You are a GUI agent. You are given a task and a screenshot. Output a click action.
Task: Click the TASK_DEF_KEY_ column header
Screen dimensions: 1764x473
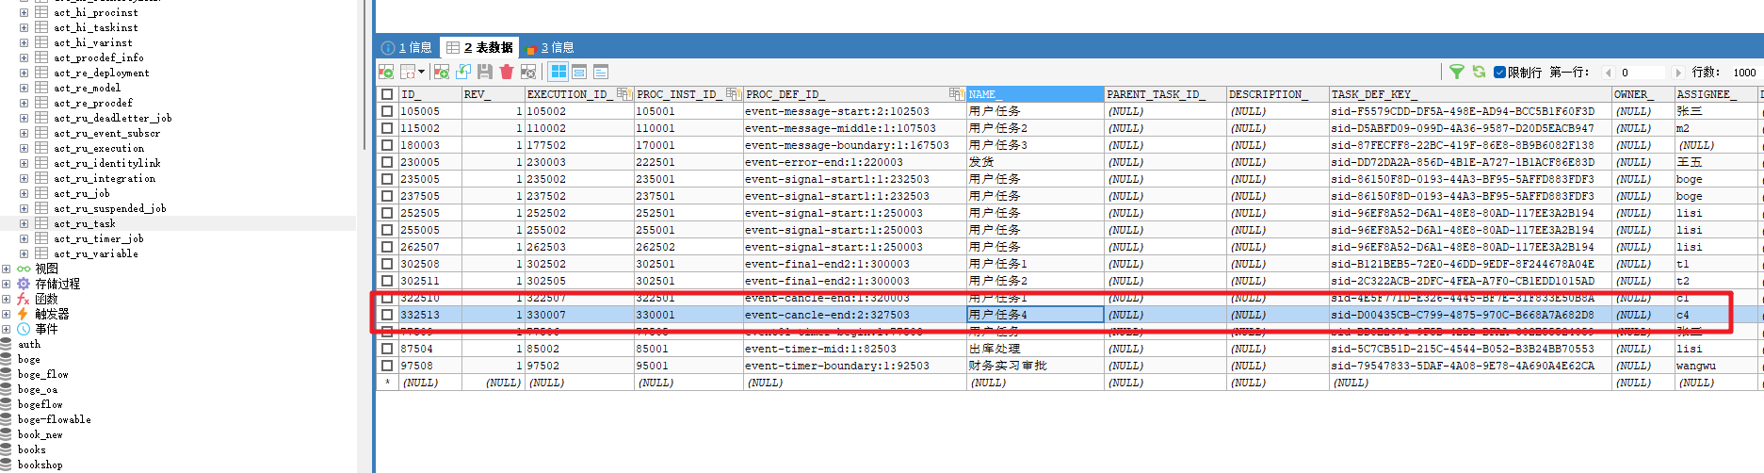pos(1470,94)
